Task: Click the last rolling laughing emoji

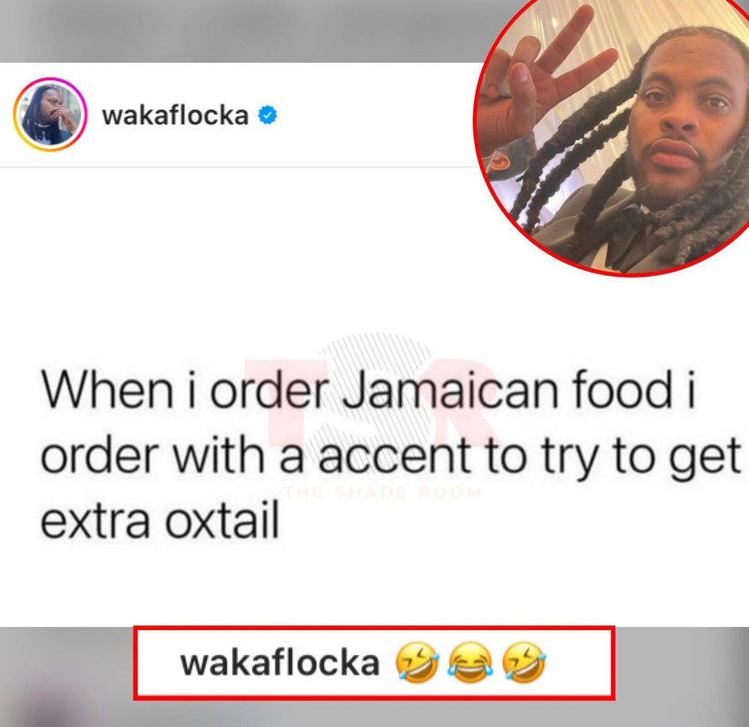Action: pyautogui.click(x=524, y=662)
